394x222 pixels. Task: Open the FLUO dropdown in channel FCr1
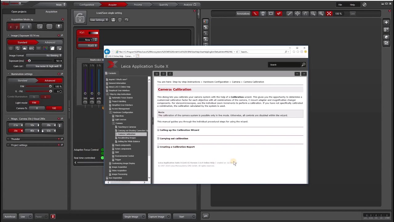[x=88, y=46]
